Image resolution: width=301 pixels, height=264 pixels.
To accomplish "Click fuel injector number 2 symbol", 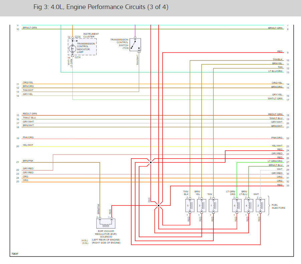I will (x=260, y=205).
